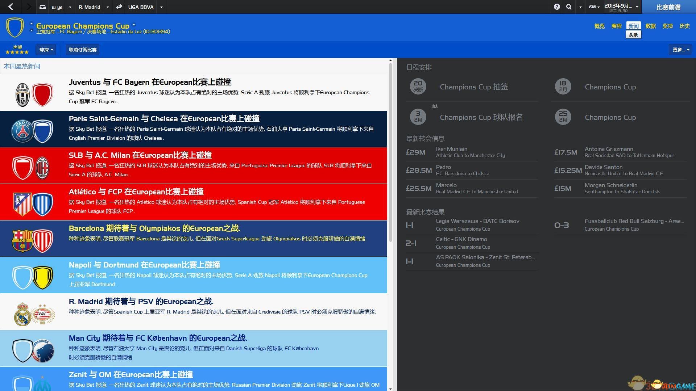Open the Man City 期待着与 FC København headline
Image resolution: width=696 pixels, height=391 pixels.
click(x=158, y=338)
